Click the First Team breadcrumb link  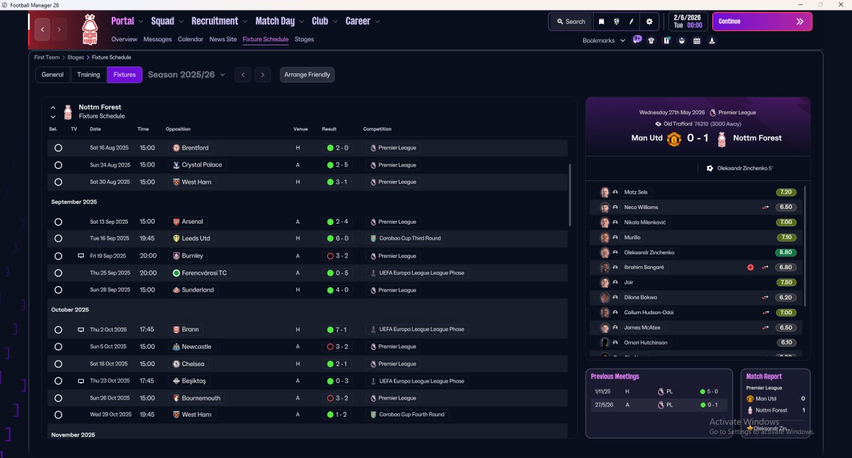coord(47,57)
